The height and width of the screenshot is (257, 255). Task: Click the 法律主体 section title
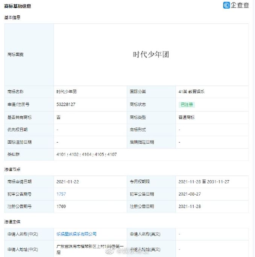coord(12,222)
